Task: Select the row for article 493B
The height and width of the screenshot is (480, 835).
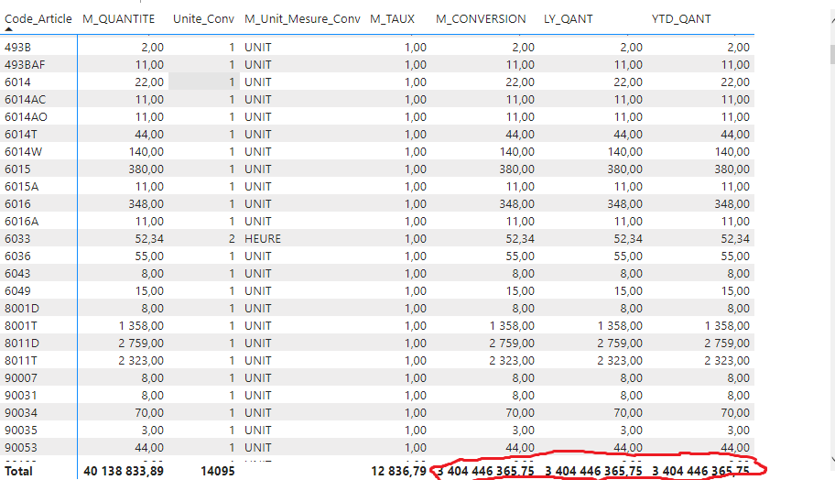Action: click(377, 47)
